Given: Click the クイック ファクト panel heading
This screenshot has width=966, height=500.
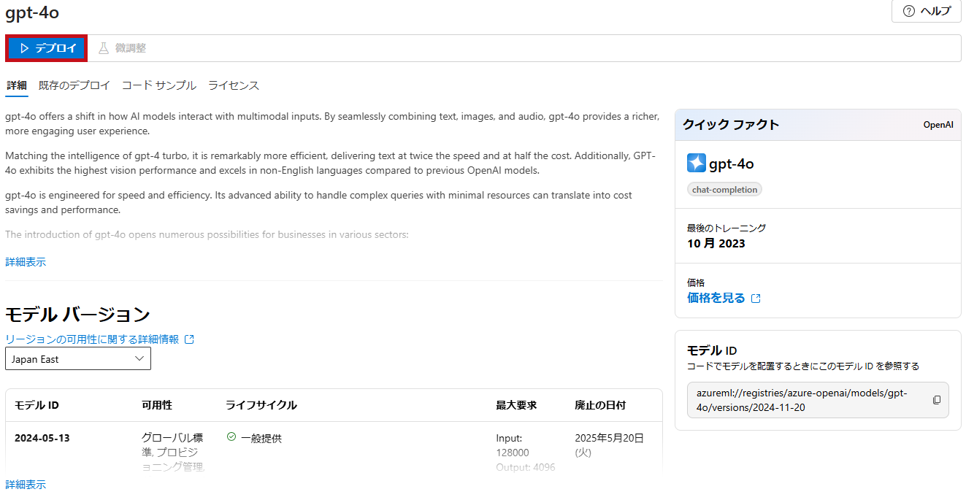Looking at the screenshot, I should pos(731,125).
